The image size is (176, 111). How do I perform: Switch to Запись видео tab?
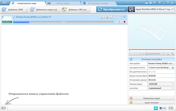(63, 3)
